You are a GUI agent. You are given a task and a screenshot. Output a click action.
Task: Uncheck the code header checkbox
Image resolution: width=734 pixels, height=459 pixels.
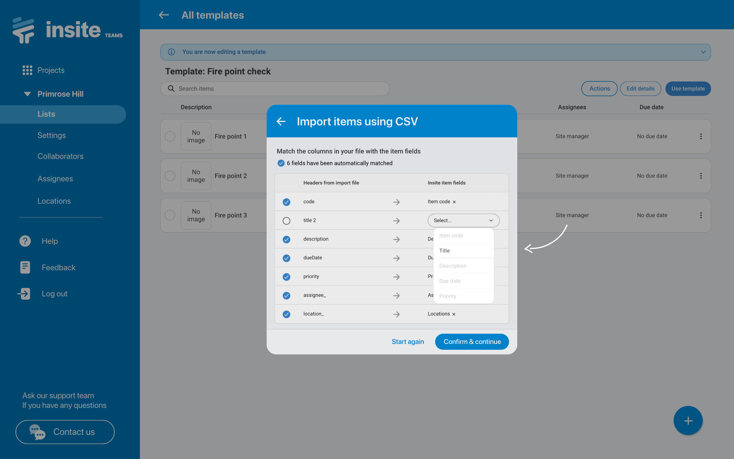286,202
